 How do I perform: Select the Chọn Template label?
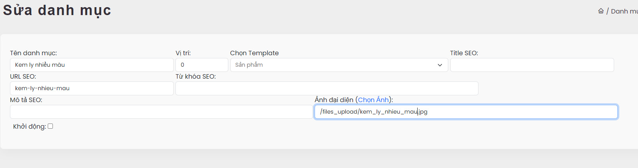[x=254, y=53]
